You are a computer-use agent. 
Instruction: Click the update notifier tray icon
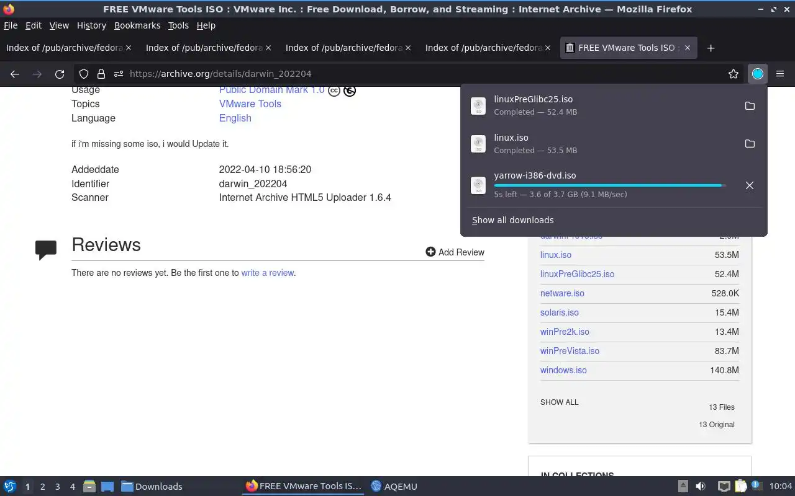click(756, 485)
